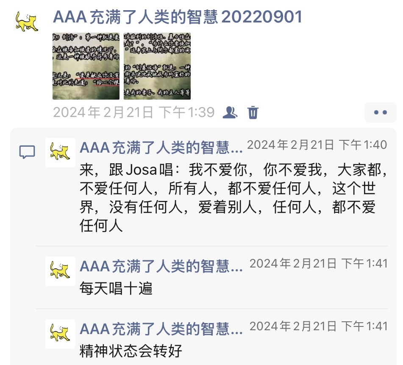
Task: Open cat avatar beside '精神状态会转好' comment
Action: click(x=60, y=334)
